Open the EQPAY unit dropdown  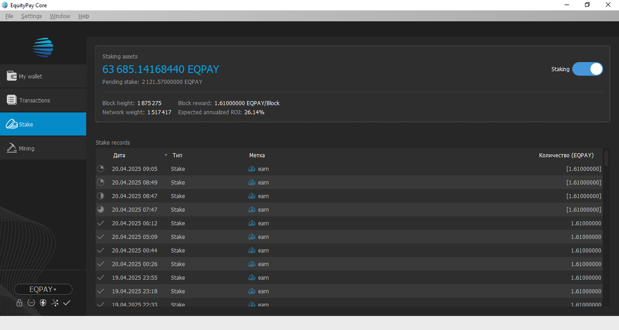43,289
